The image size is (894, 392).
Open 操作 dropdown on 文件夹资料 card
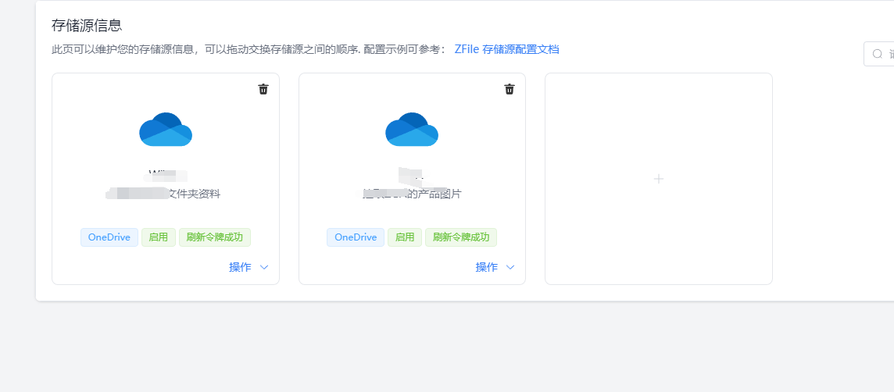click(x=249, y=267)
